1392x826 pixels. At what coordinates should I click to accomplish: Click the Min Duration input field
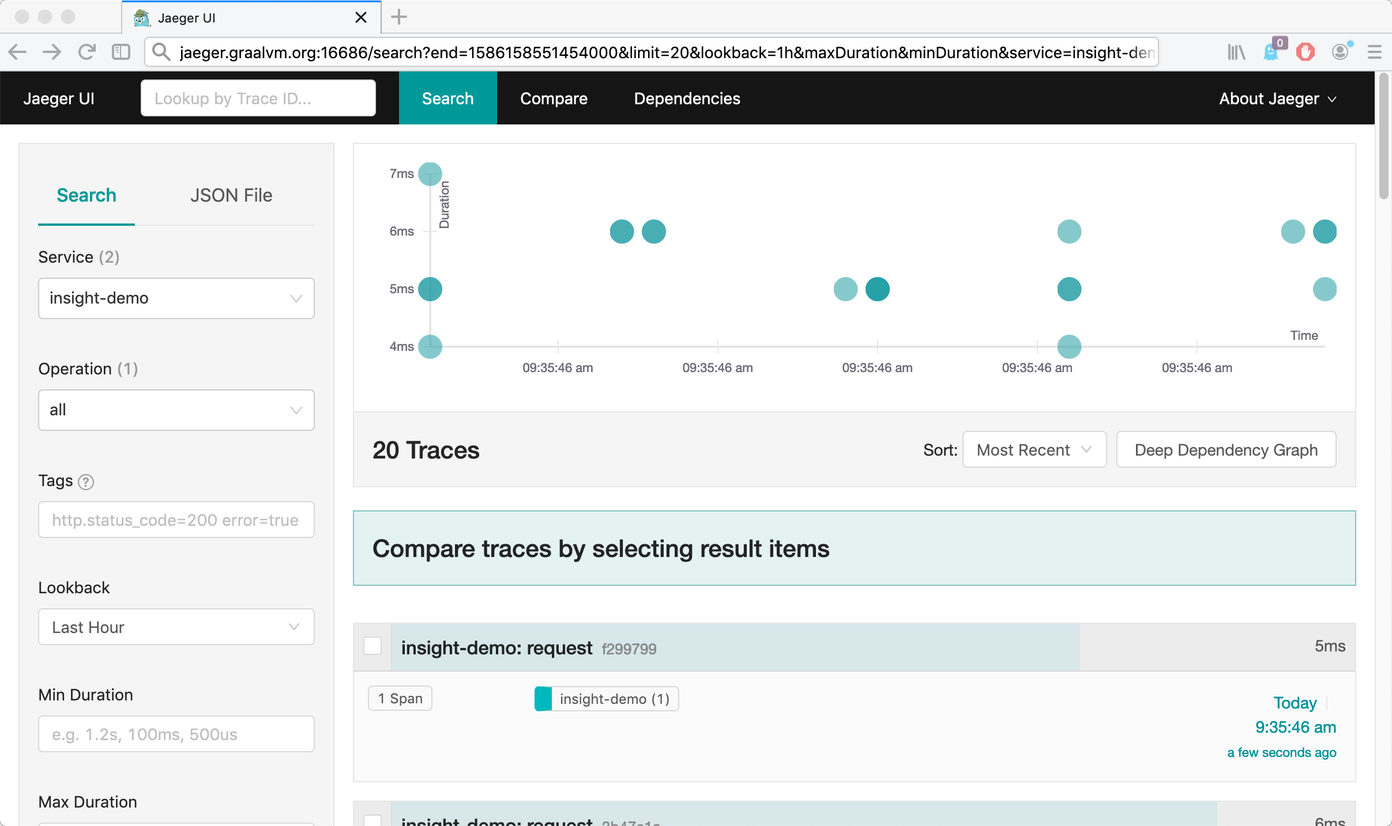point(176,734)
